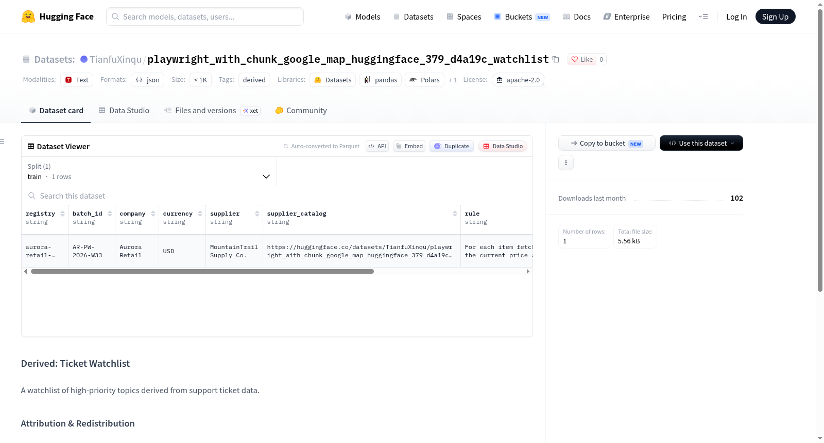Sort the currency column
Screen dimensions: 824x443
pos(200,214)
